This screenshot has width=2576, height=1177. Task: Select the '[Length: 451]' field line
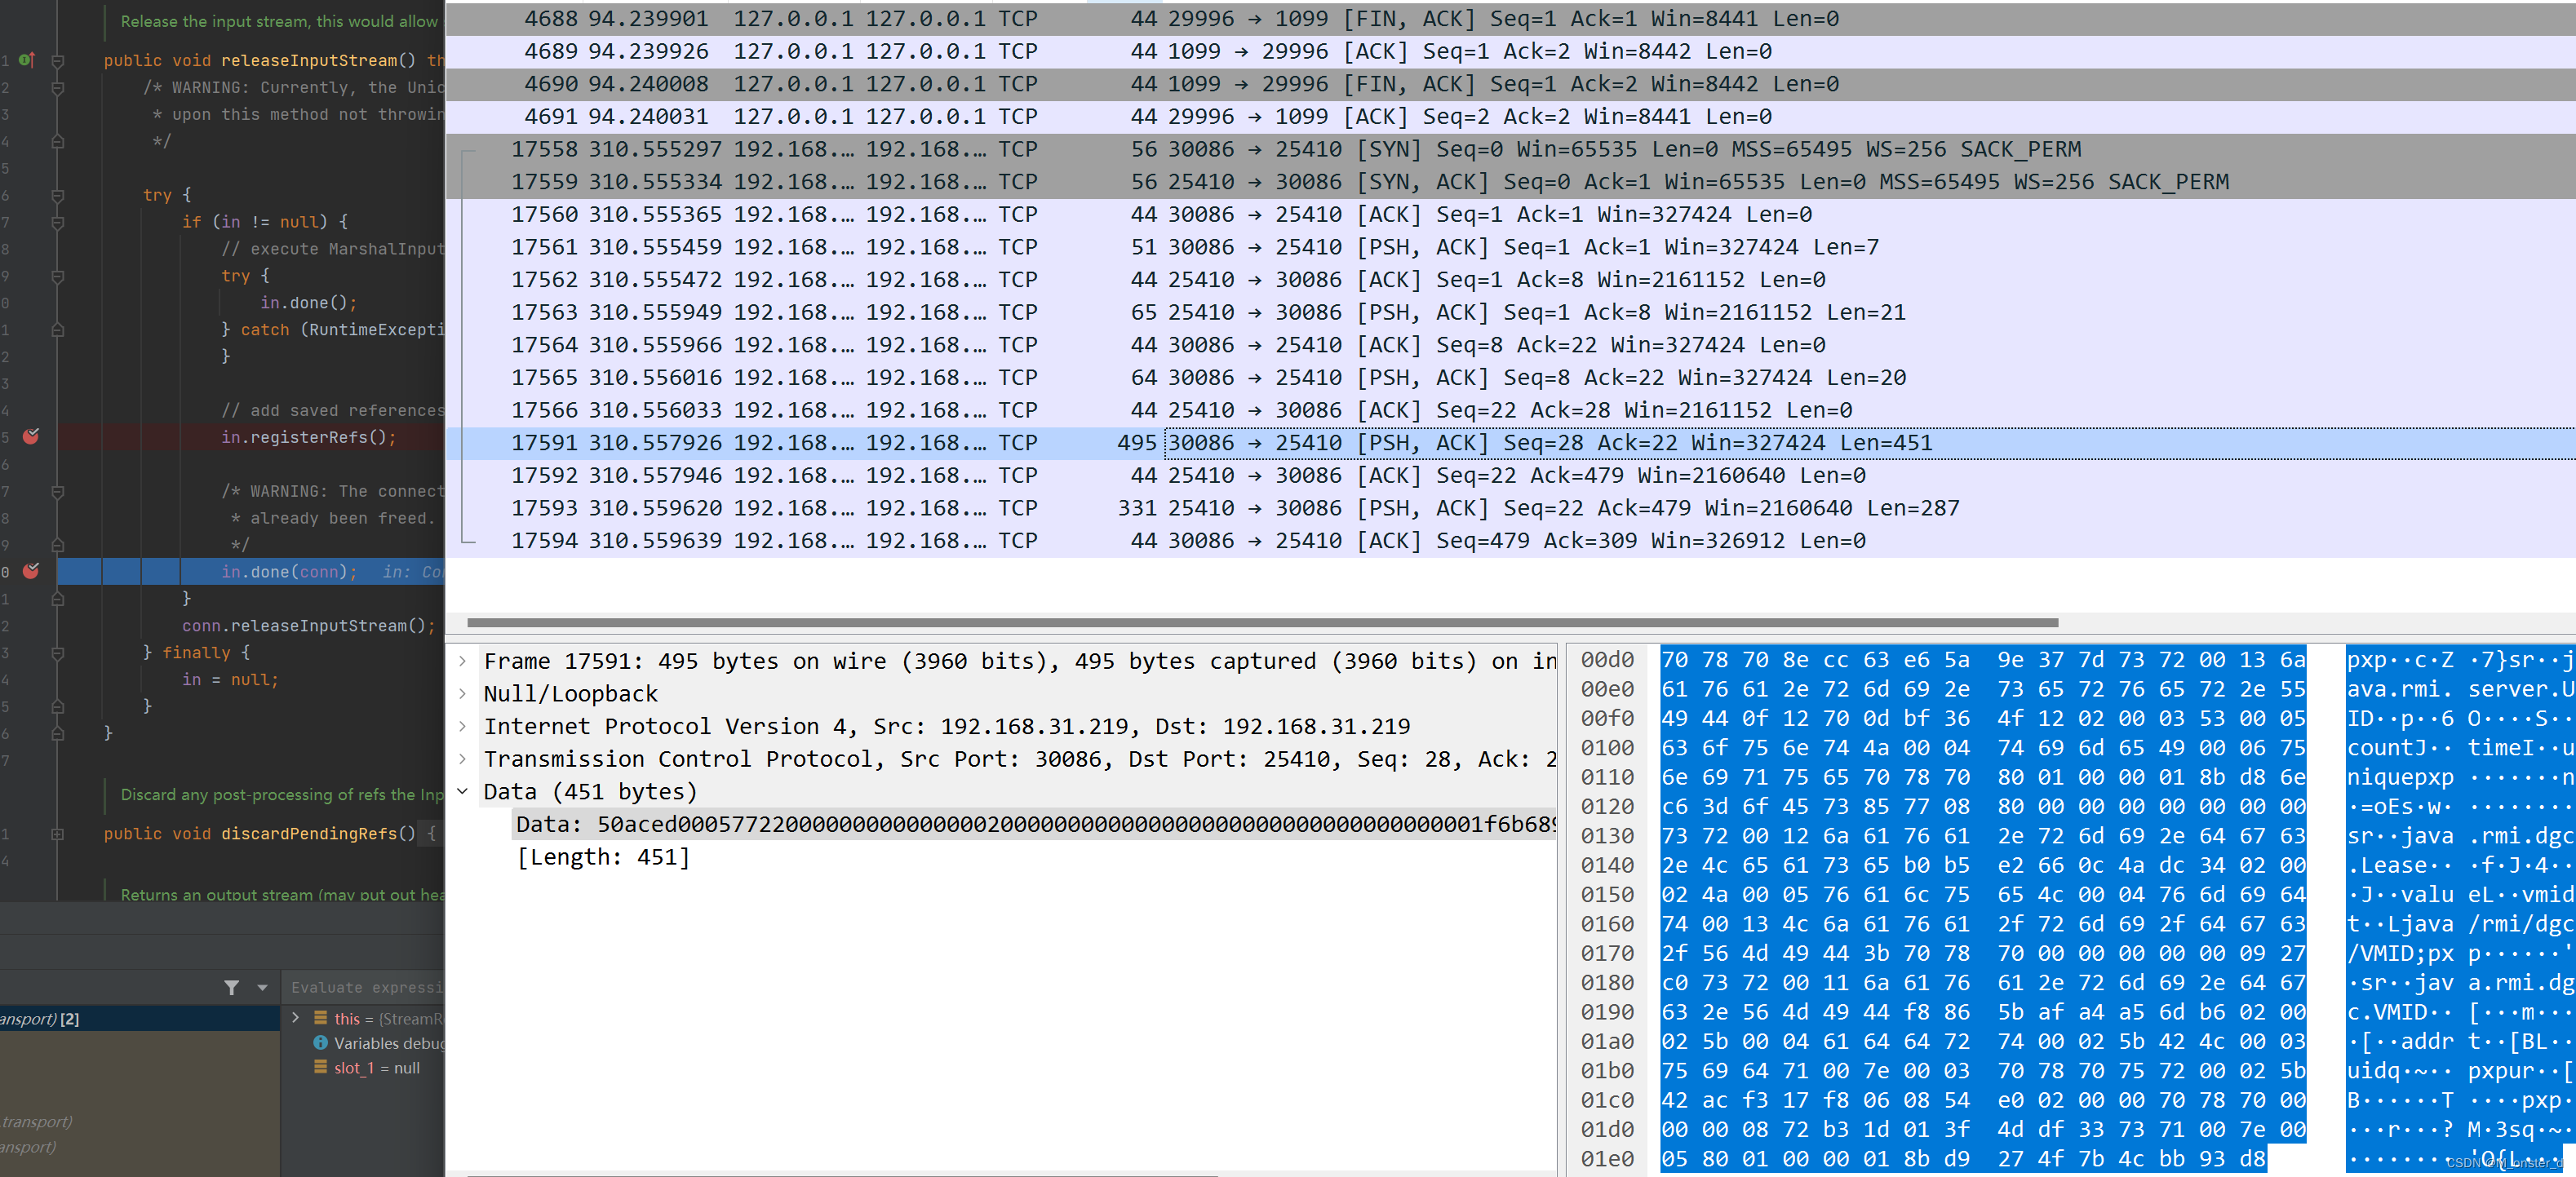click(x=603, y=857)
